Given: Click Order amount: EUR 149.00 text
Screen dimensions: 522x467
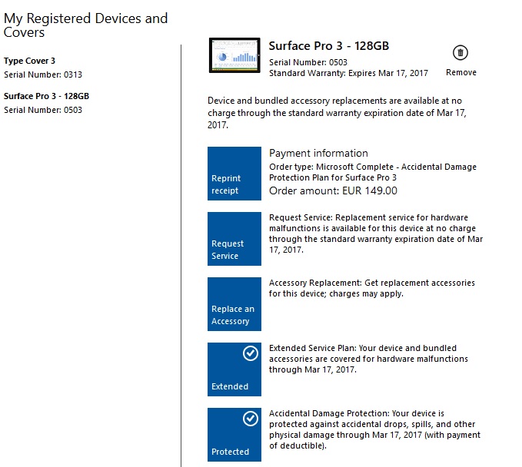Looking at the screenshot, I should tap(333, 190).
